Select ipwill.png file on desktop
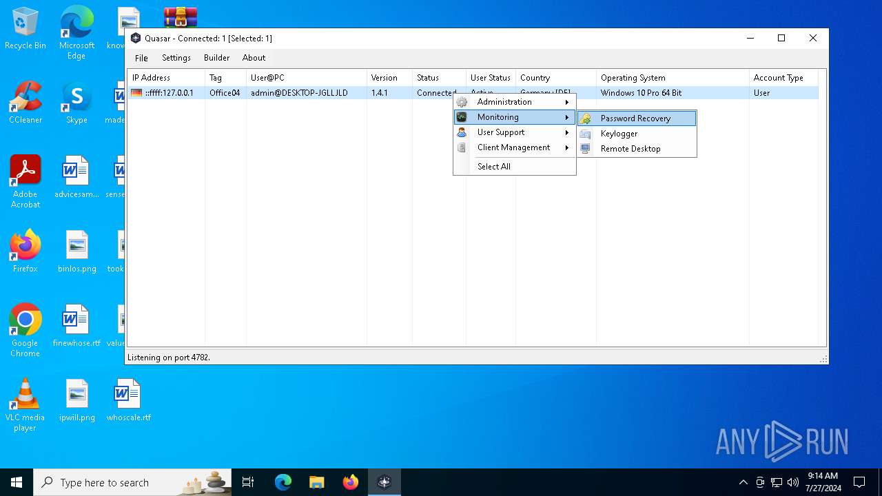This screenshot has height=496, width=882. (76, 401)
